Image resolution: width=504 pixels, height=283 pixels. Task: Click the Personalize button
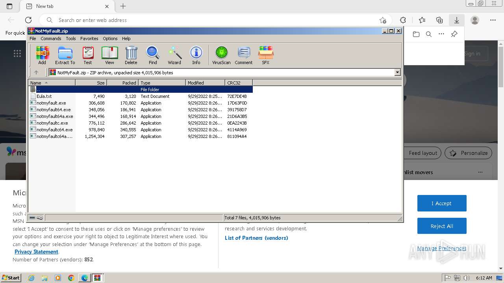click(x=469, y=153)
